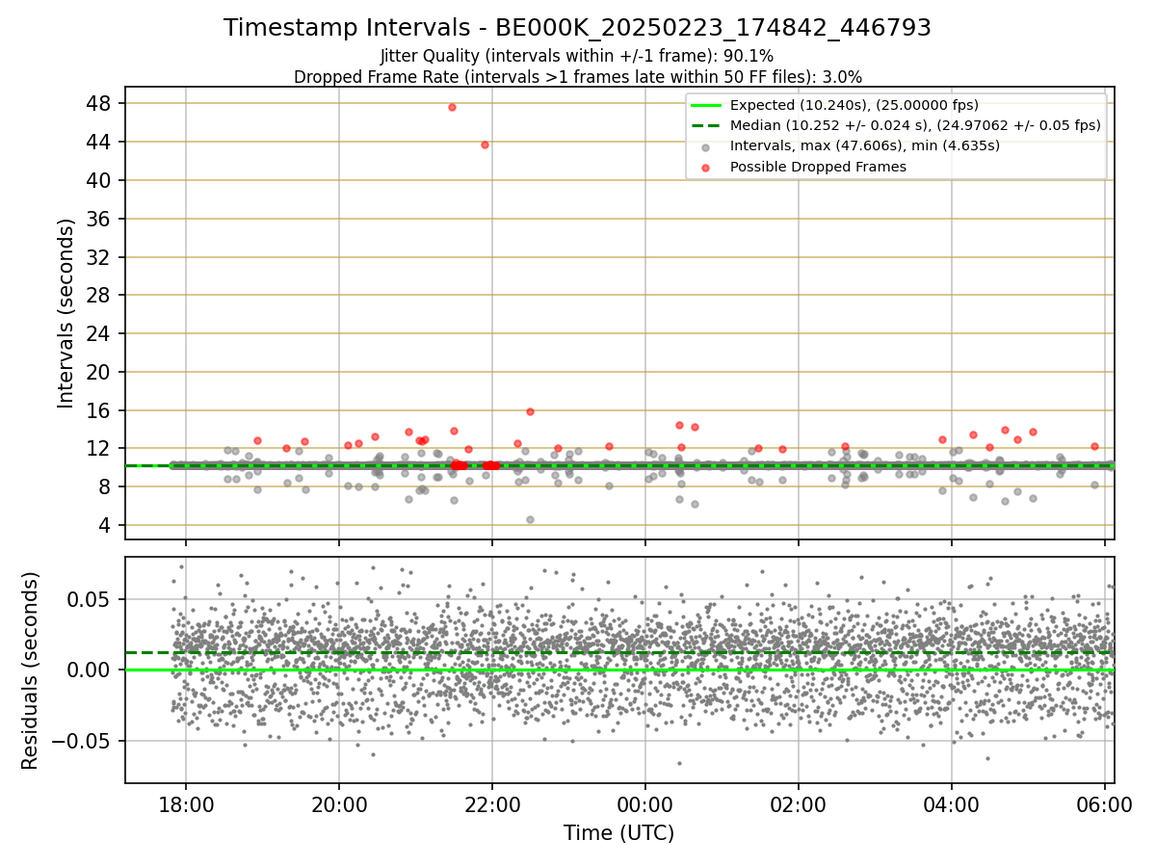Click the 'Dropped Frame Rate' subtitle line showing 3.0%
This screenshot has width=1156, height=867.
click(x=577, y=76)
